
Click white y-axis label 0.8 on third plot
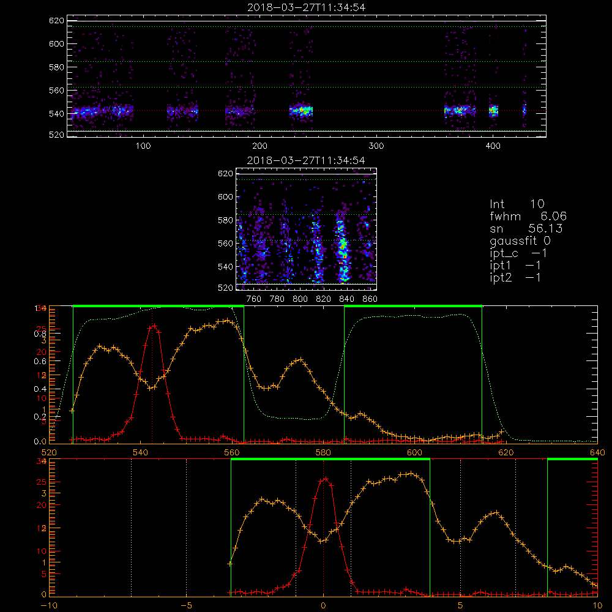tap(40, 334)
